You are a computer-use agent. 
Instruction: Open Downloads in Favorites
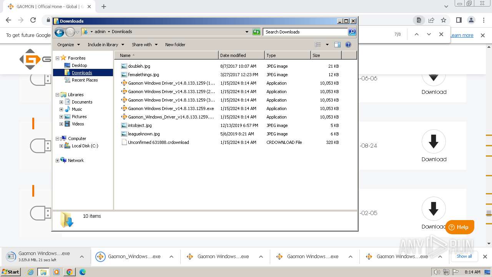pyautogui.click(x=82, y=73)
